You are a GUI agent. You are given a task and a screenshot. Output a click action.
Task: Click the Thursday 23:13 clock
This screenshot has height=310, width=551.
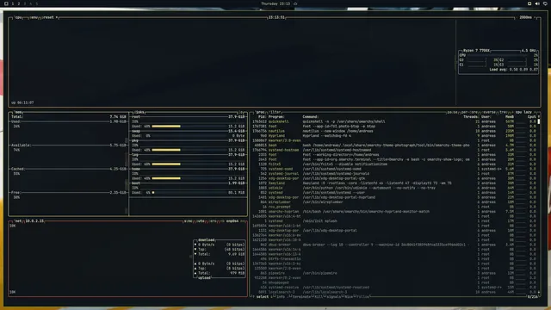click(x=275, y=3)
